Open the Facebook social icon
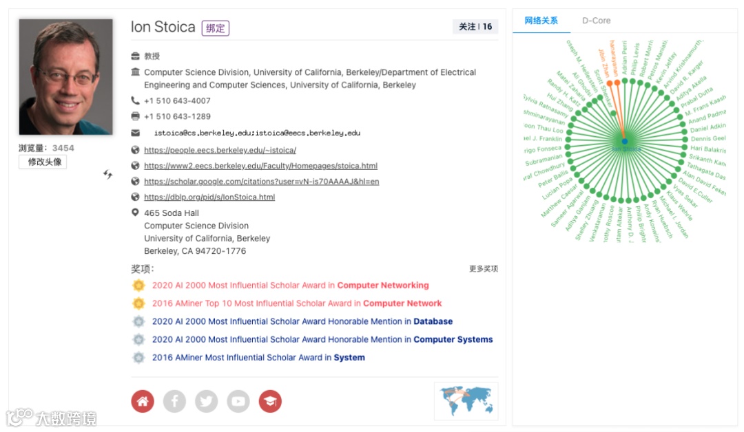The image size is (744, 432). pos(174,401)
